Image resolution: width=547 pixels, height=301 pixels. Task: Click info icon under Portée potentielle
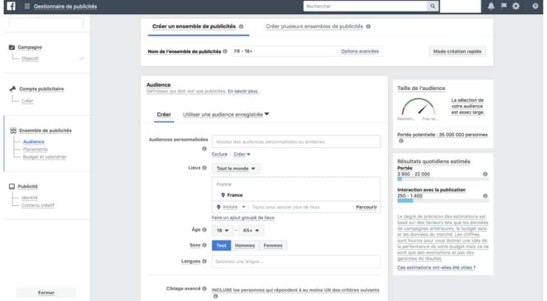coord(401,140)
